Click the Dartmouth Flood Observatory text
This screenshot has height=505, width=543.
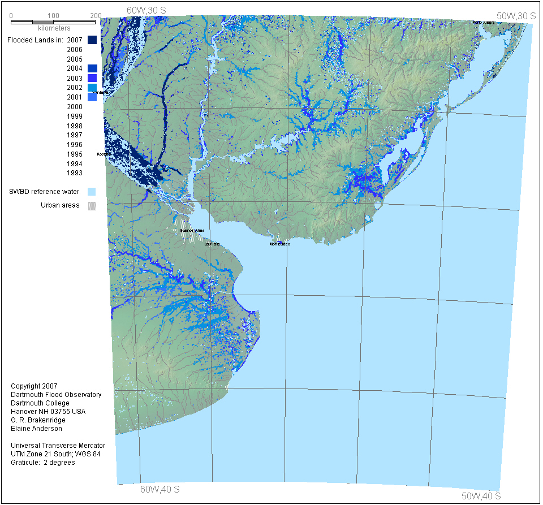(56, 395)
